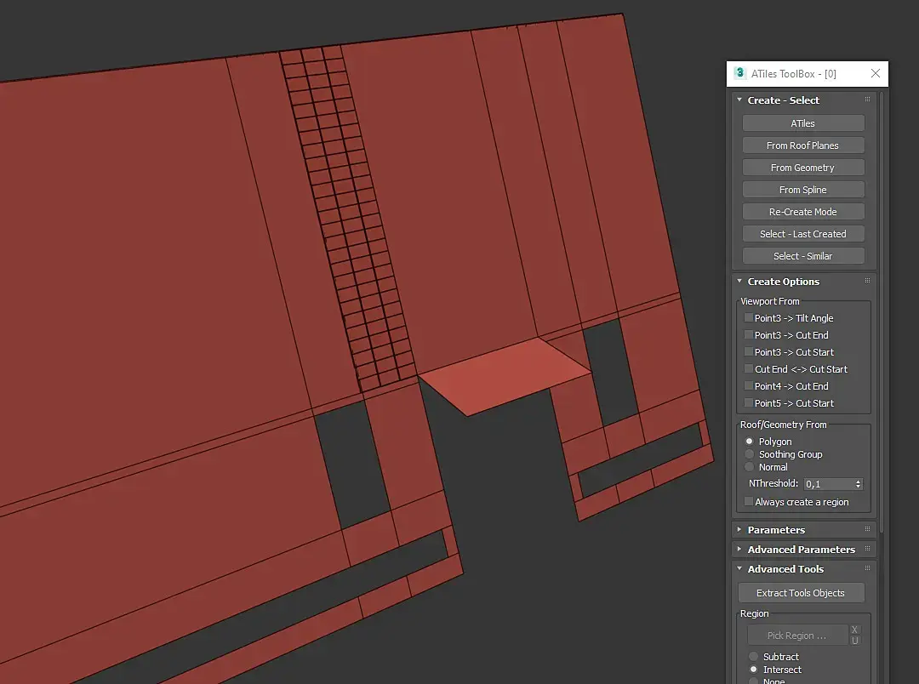Click the small X button beside Pick Region
This screenshot has height=684, width=919.
[x=855, y=630]
